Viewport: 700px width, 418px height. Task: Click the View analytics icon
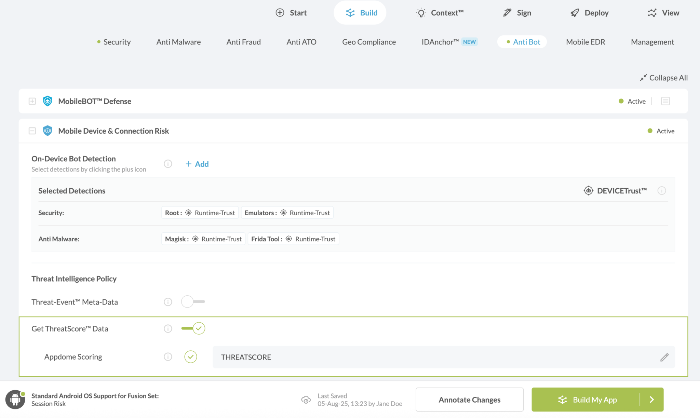pos(652,12)
